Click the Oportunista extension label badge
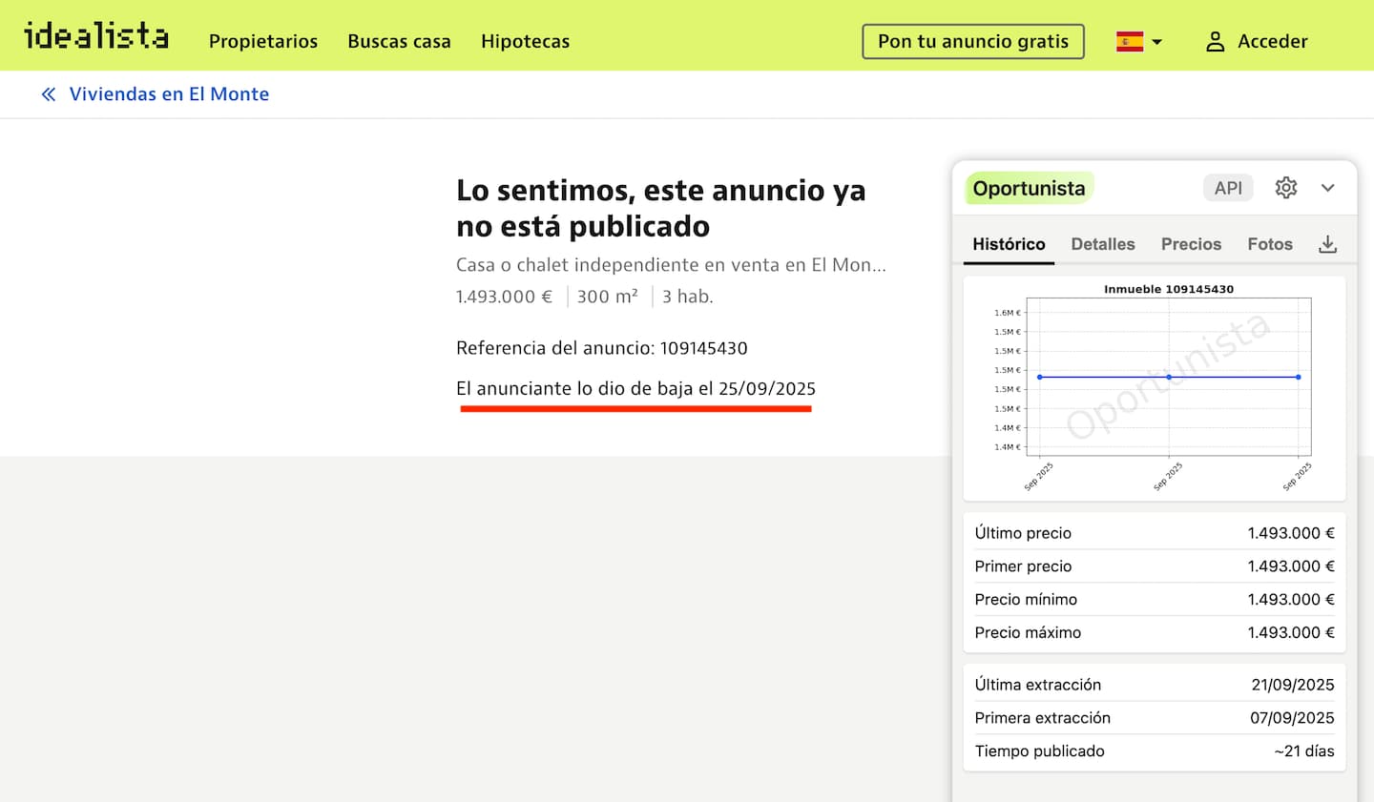 [1028, 188]
